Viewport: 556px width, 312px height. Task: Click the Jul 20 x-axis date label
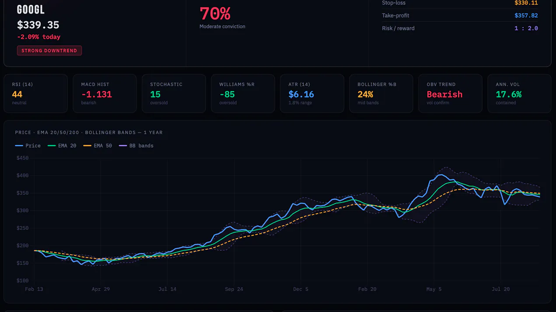500,289
